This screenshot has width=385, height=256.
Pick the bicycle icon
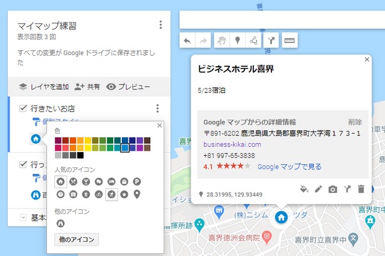click(x=99, y=194)
